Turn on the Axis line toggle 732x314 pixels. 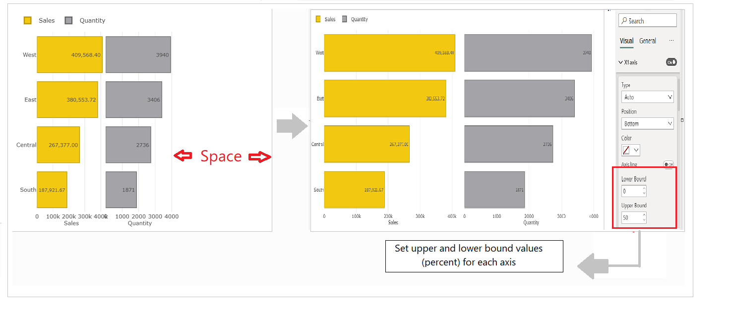669,164
